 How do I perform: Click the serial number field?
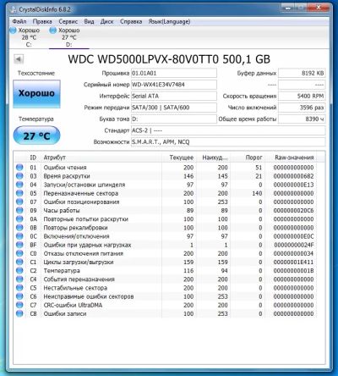tap(174, 85)
